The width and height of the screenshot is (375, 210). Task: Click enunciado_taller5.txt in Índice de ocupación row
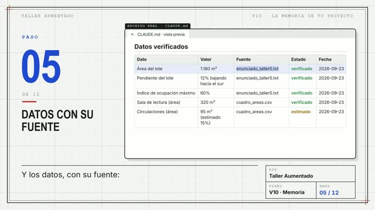(x=257, y=93)
